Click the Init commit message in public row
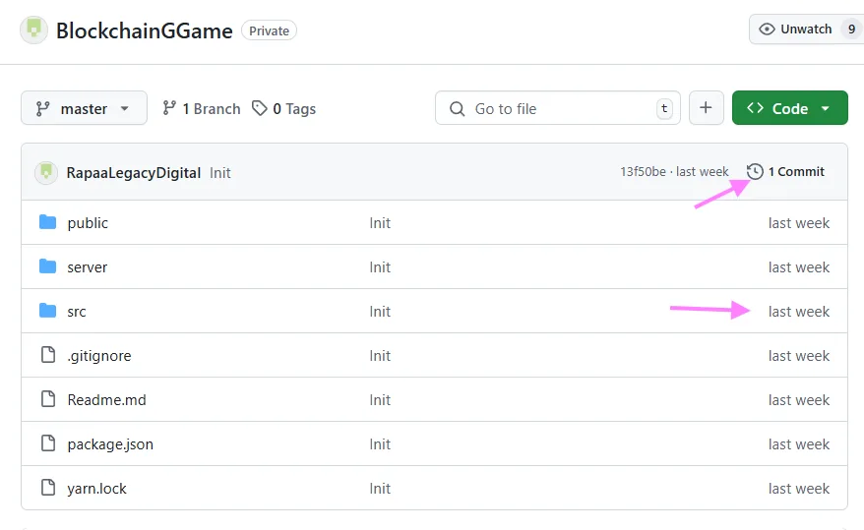This screenshot has width=864, height=530. pos(380,223)
